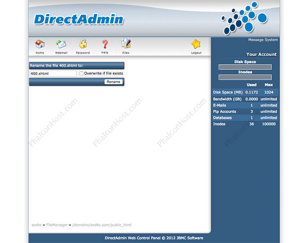Click the Logout star icon

tap(196, 44)
